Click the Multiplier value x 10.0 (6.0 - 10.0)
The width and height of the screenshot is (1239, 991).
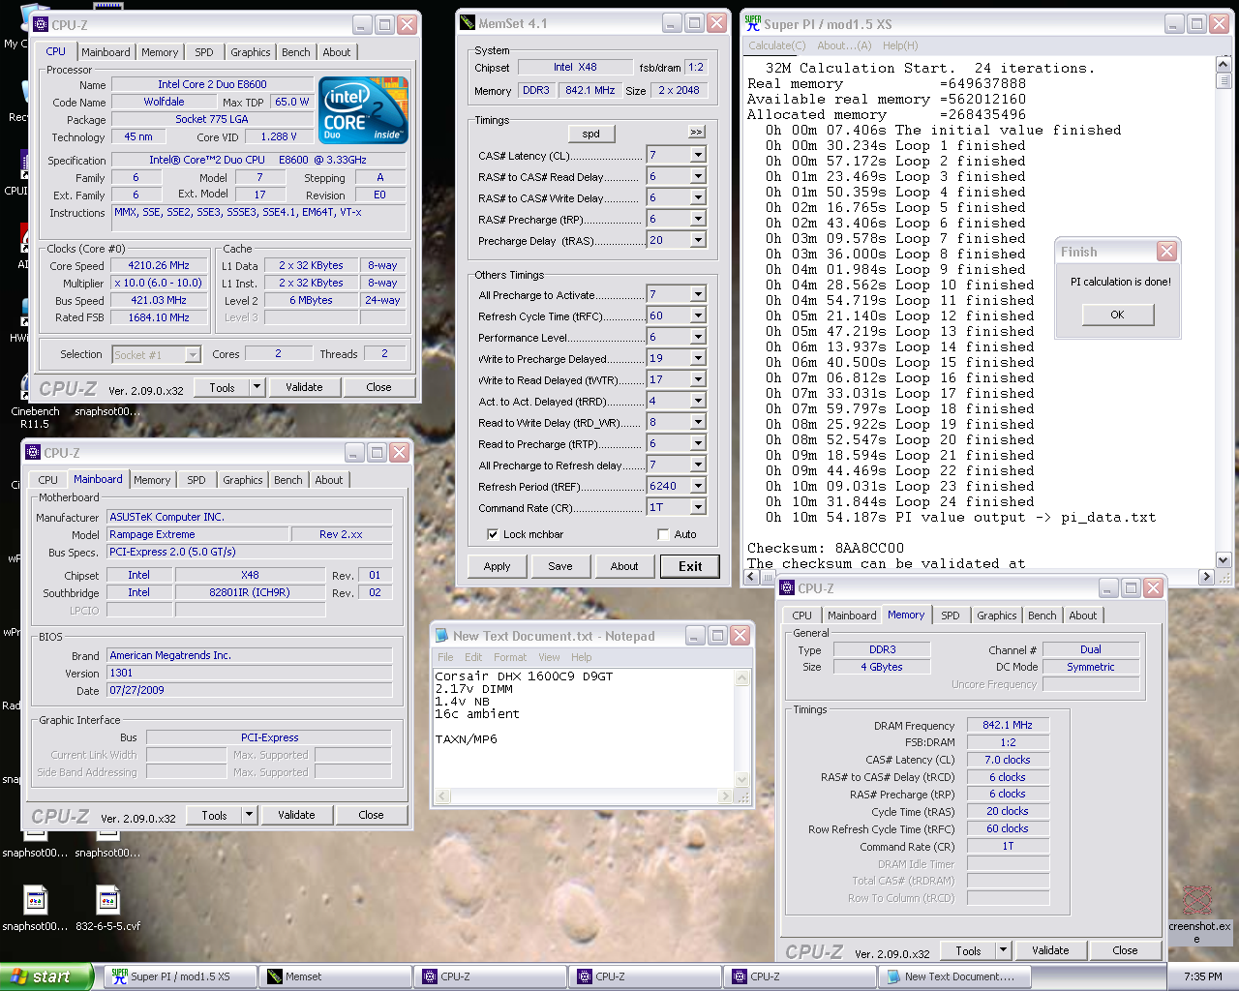pyautogui.click(x=159, y=283)
